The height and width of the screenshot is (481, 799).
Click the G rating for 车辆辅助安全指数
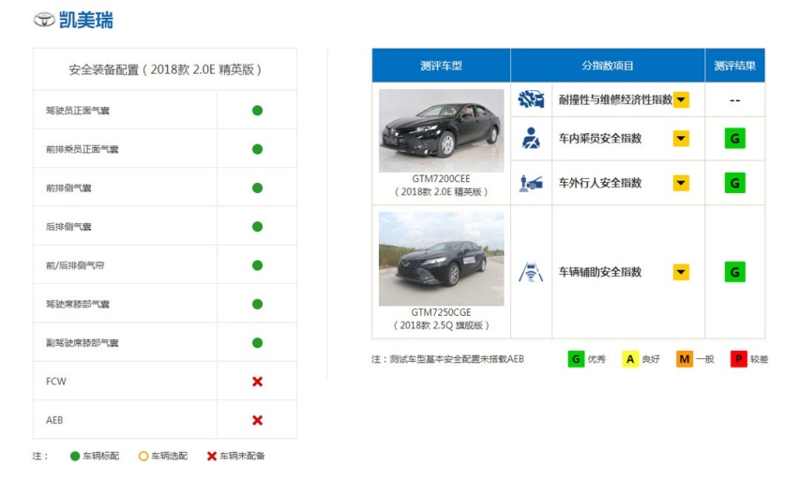[x=735, y=272]
